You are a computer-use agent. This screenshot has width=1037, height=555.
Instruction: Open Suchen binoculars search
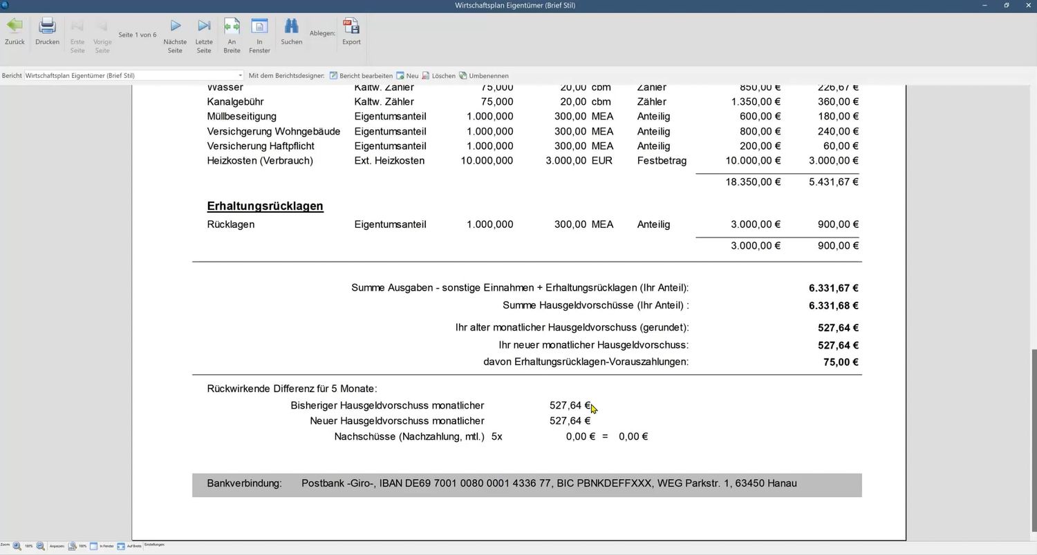click(291, 32)
